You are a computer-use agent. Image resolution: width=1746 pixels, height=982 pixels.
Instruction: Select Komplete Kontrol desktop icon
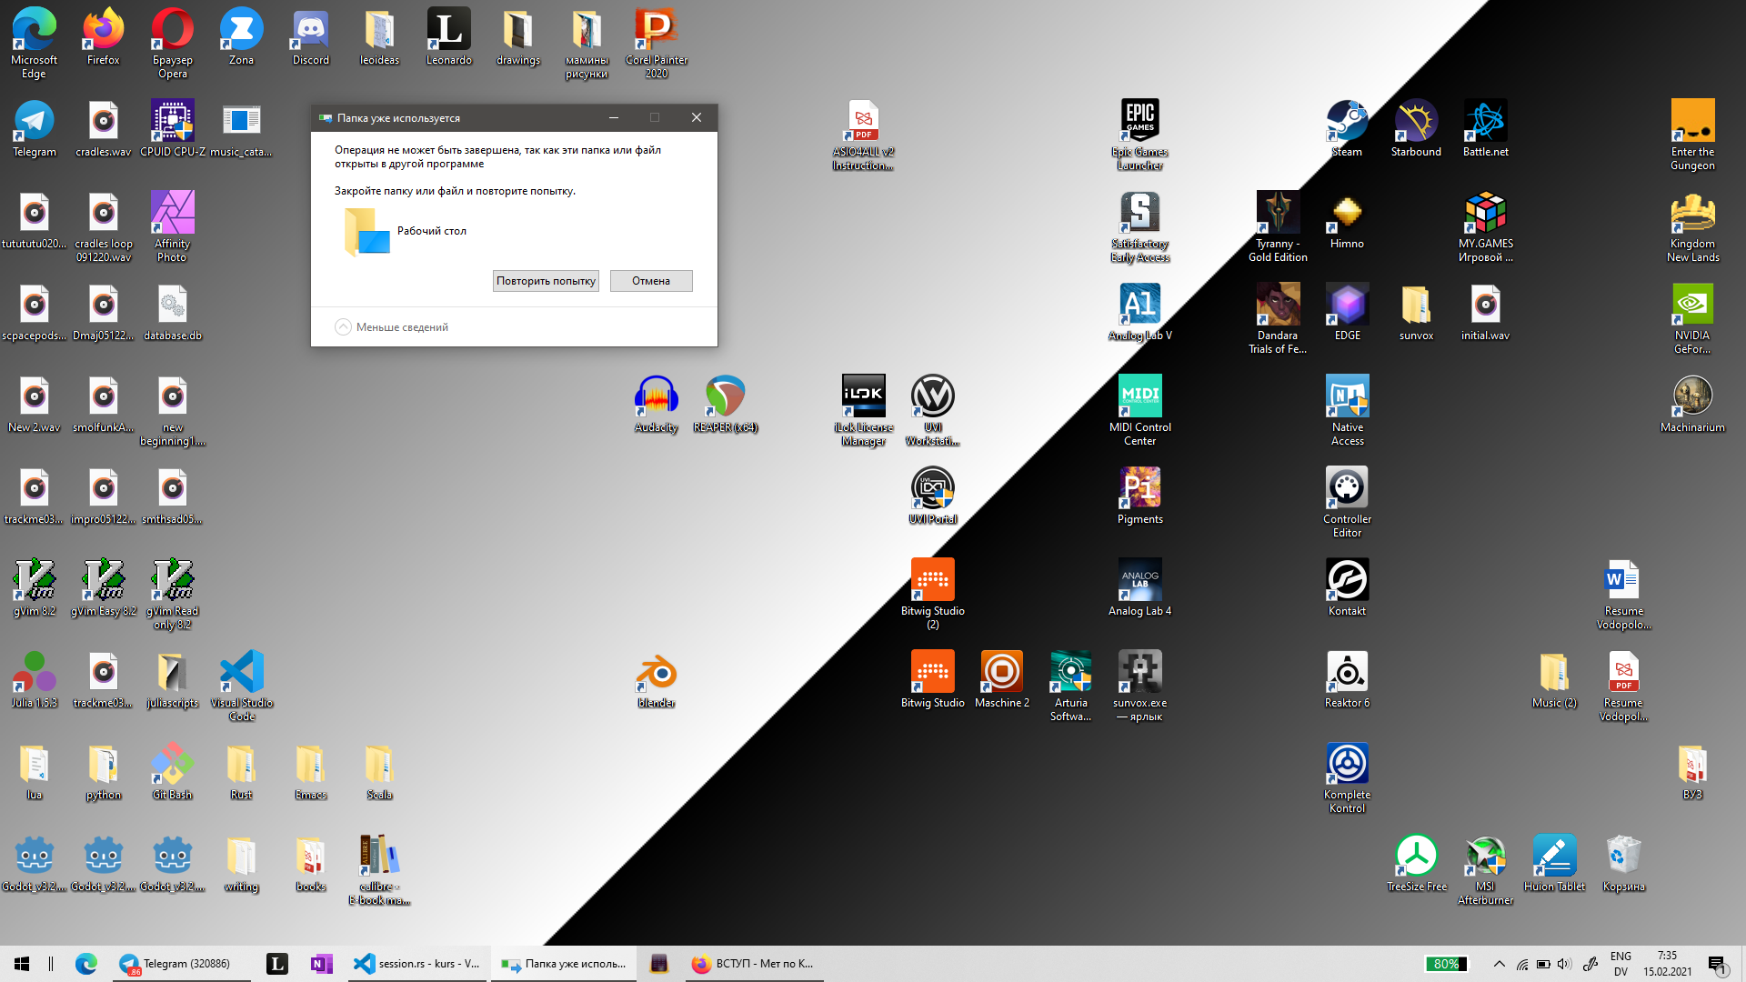pos(1348,777)
